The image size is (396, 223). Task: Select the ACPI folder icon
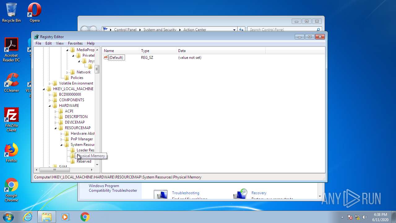tap(61, 111)
